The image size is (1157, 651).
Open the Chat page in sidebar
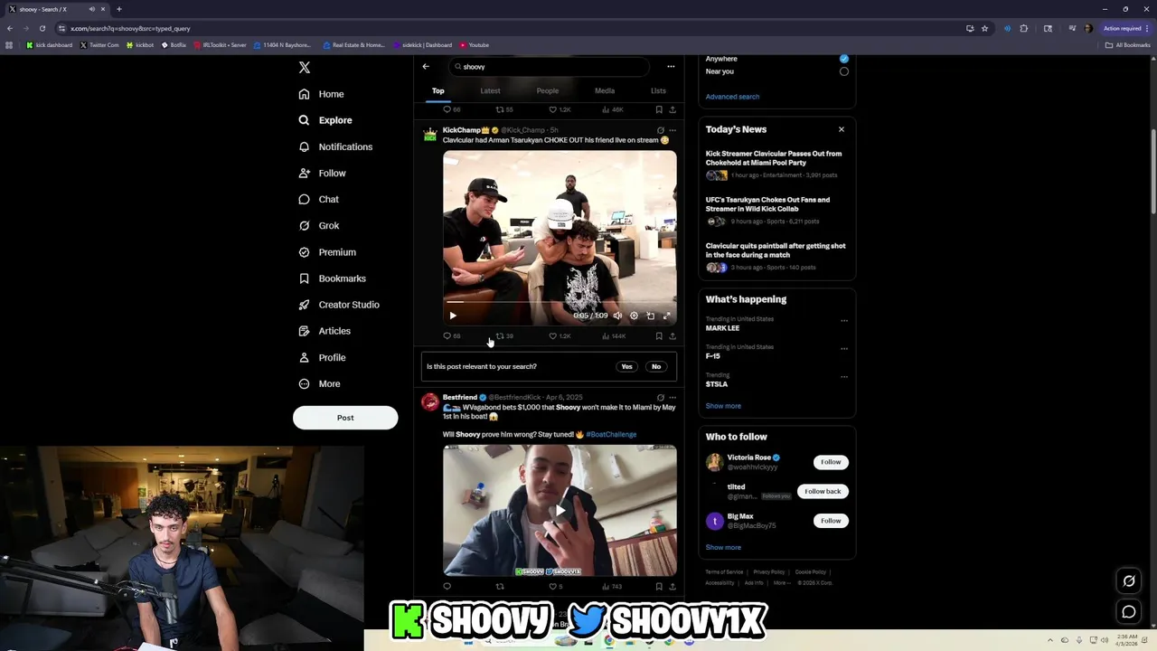click(318, 199)
